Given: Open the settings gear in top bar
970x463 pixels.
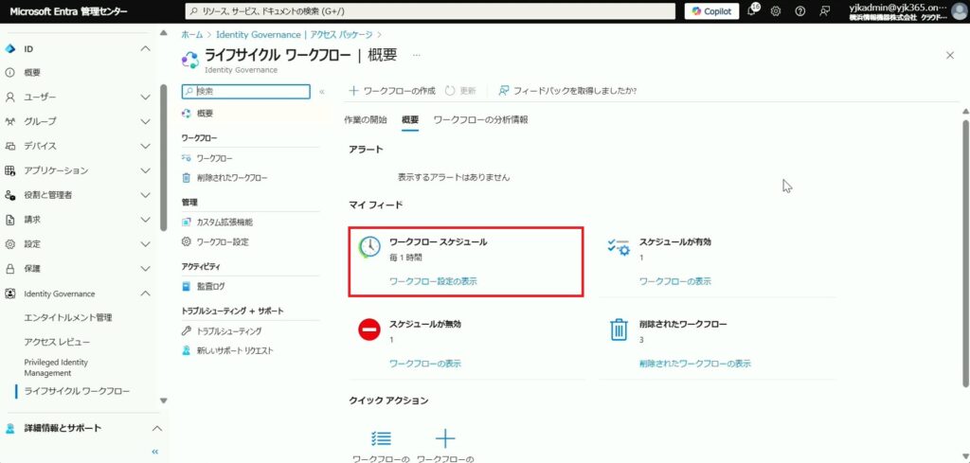Looking at the screenshot, I should pos(776,11).
